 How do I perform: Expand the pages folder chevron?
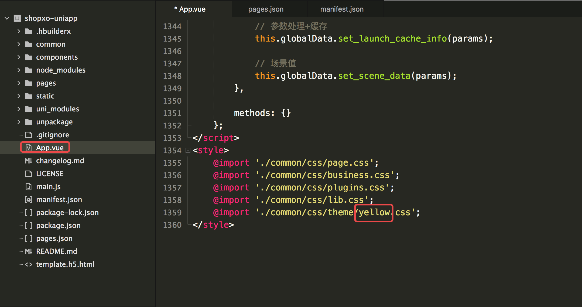(19, 83)
